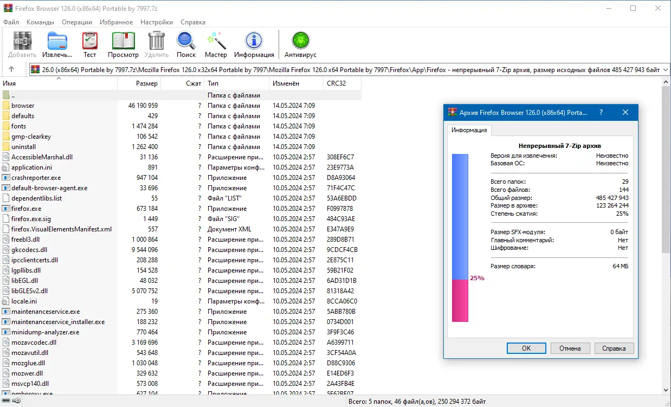Sort by the Сжат column header
Image resolution: width=671 pixels, height=407 pixels.
(x=183, y=83)
